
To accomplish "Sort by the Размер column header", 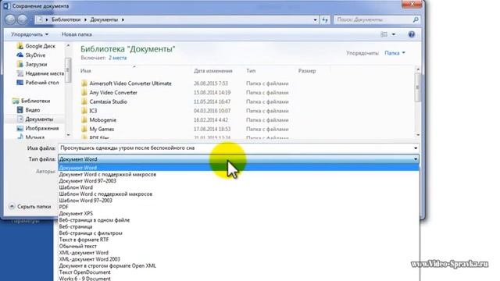I will point(307,71).
